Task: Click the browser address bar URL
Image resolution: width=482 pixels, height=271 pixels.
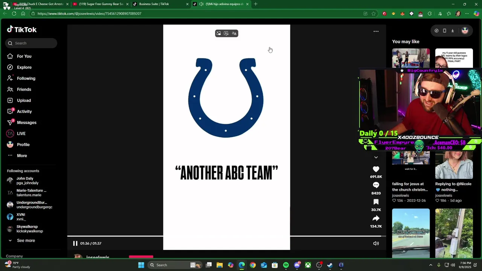Action: 89,14
